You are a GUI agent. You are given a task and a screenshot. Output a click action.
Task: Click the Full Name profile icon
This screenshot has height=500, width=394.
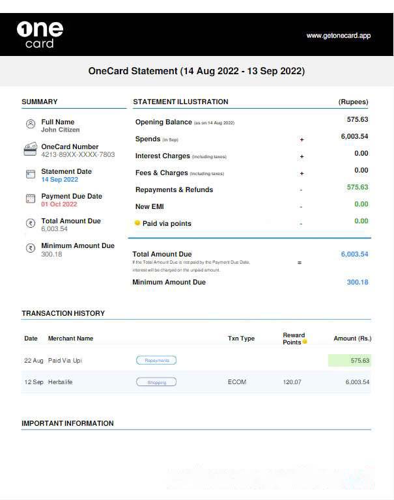coord(30,124)
